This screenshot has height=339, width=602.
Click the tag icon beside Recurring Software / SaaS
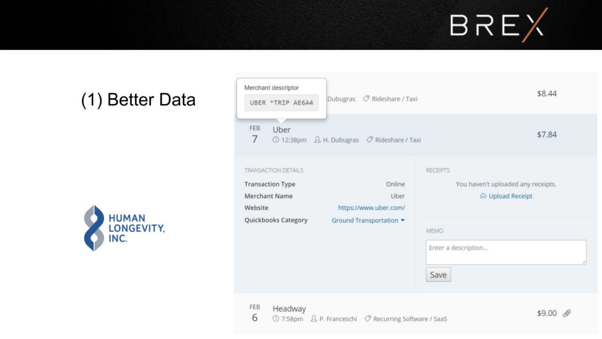coord(368,319)
